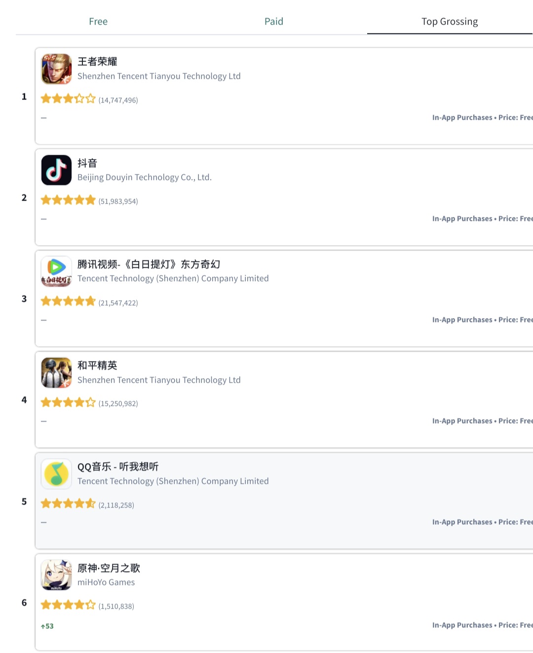Click the star rating of 腾讯视频

click(68, 301)
